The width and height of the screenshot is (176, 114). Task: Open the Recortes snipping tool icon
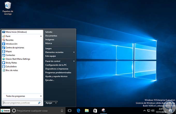click(4, 40)
